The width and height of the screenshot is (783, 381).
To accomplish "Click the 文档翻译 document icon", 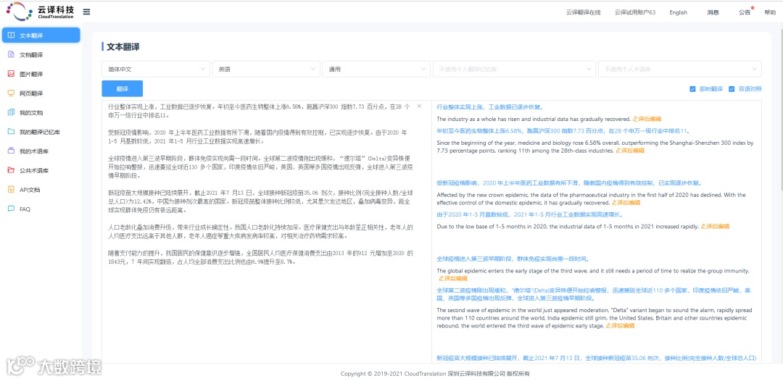I will coord(11,54).
